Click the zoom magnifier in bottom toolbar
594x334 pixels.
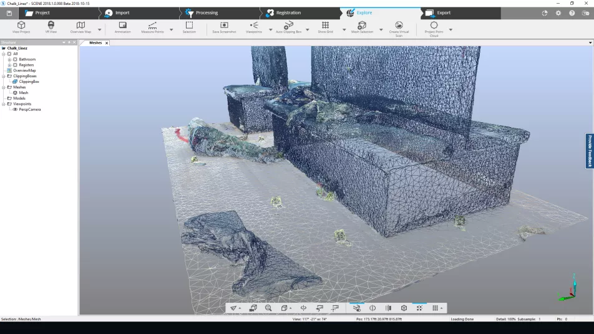pyautogui.click(x=268, y=308)
